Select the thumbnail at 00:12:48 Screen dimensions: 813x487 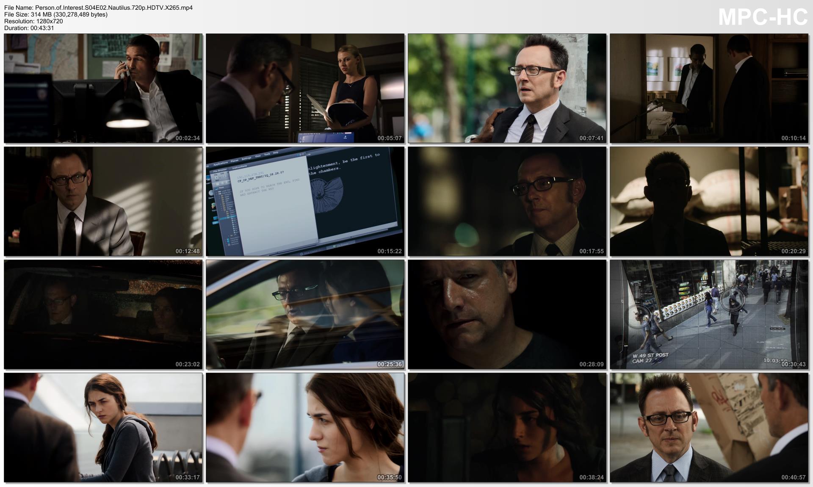click(x=103, y=201)
